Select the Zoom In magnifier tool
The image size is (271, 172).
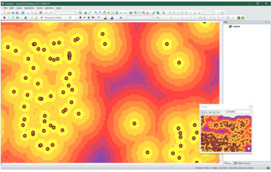(x=96, y=13)
